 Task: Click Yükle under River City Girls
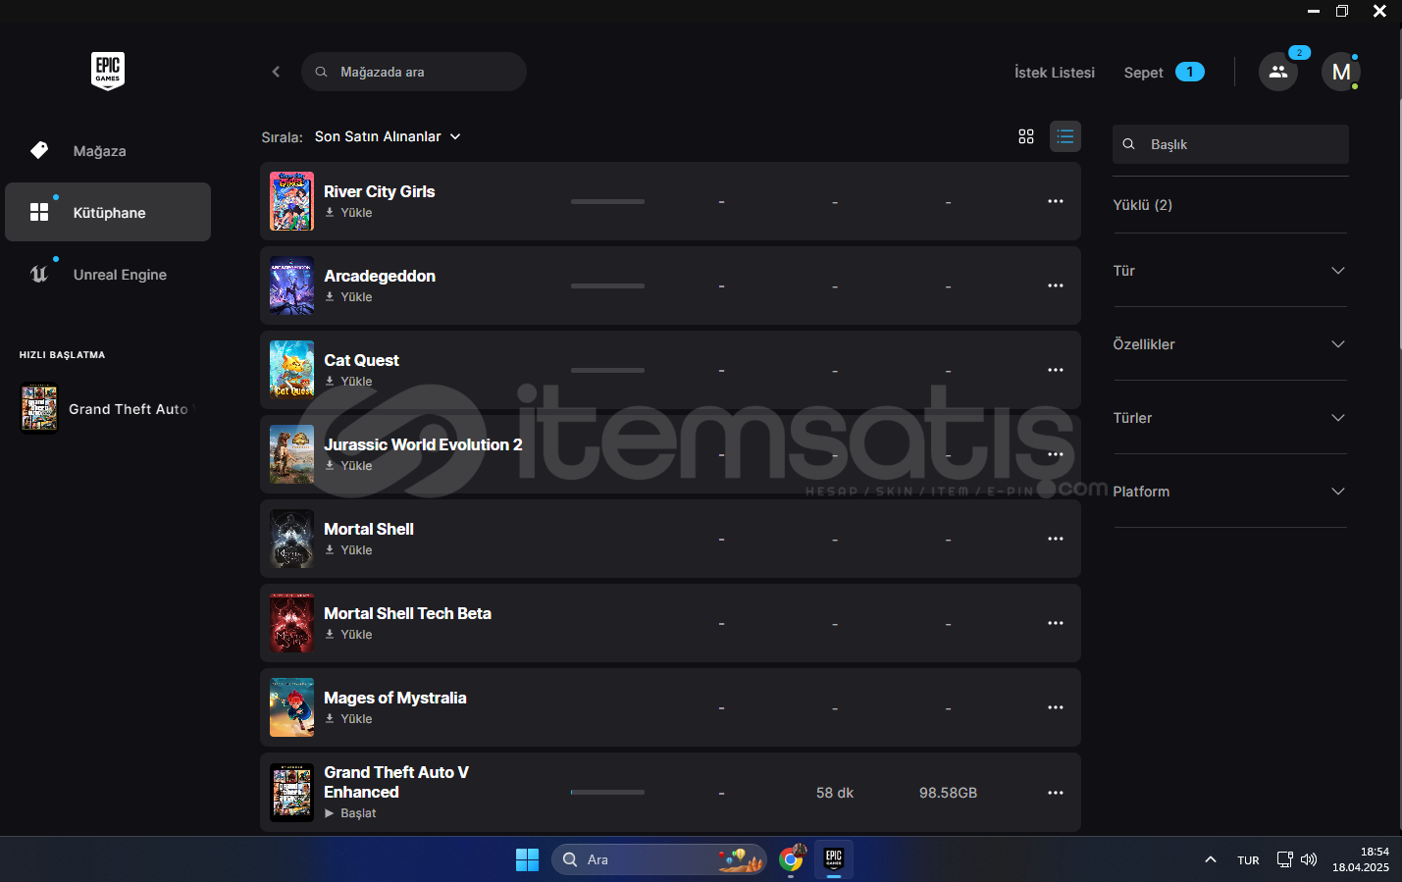click(x=348, y=213)
